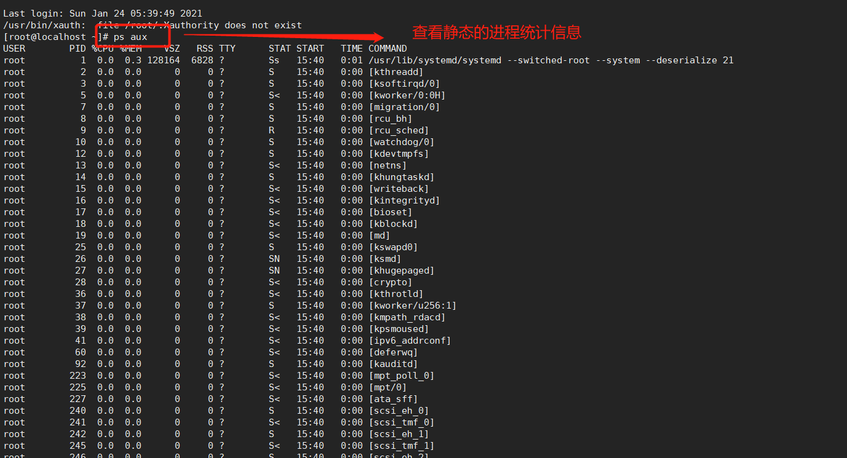Click the '[kworker/0:0H]' process name
847x458 pixels.
click(x=407, y=95)
